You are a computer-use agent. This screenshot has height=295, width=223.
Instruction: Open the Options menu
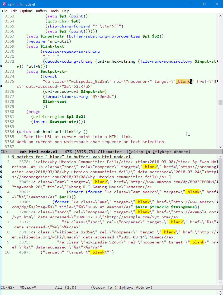[26, 11]
